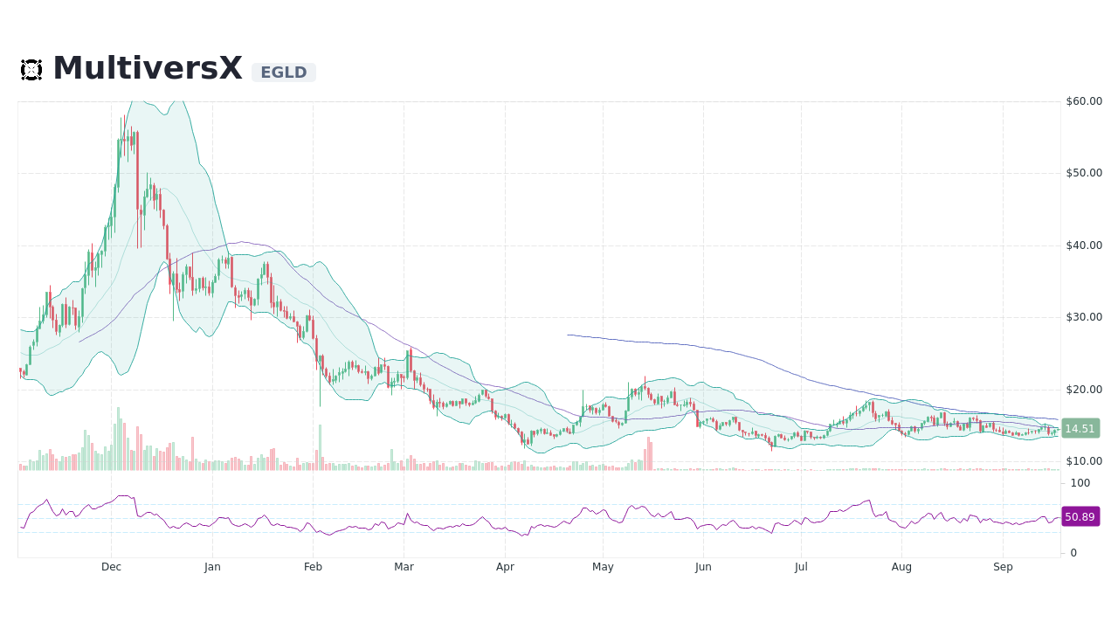Click the purple 50.89 RSI value label
The height and width of the screenshot is (629, 1118).
[1080, 517]
